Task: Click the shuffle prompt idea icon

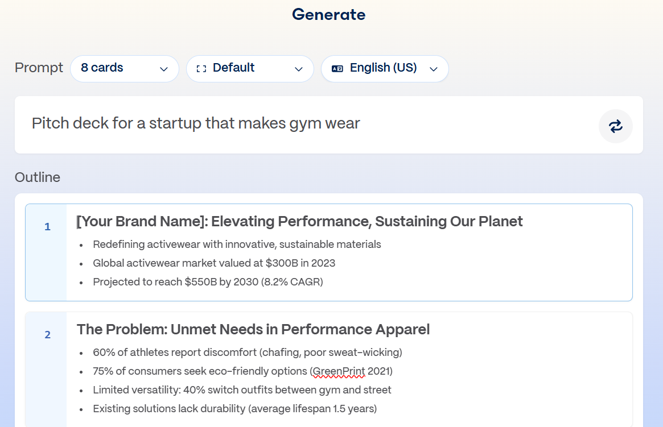Action: tap(616, 126)
